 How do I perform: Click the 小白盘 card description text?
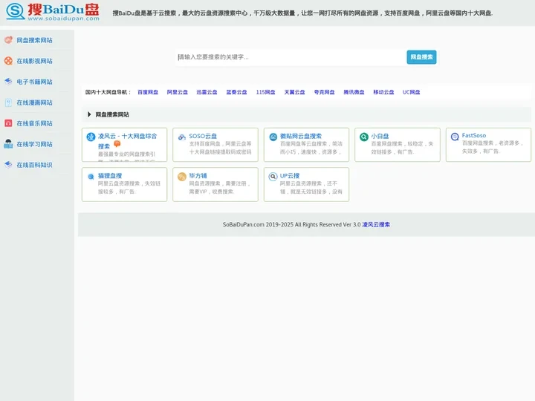(x=402, y=148)
